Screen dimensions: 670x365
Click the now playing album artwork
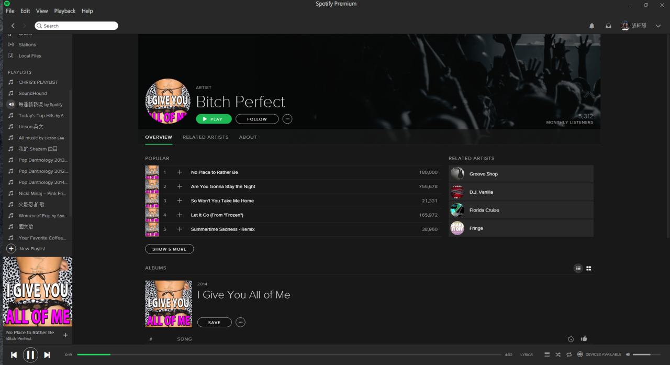click(38, 292)
